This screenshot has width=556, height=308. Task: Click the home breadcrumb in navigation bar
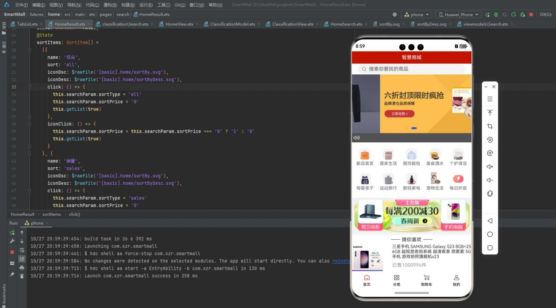click(54, 14)
